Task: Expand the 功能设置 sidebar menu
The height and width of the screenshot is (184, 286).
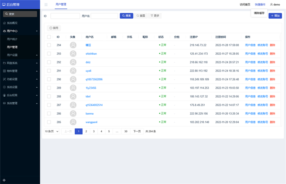Action: (20, 79)
